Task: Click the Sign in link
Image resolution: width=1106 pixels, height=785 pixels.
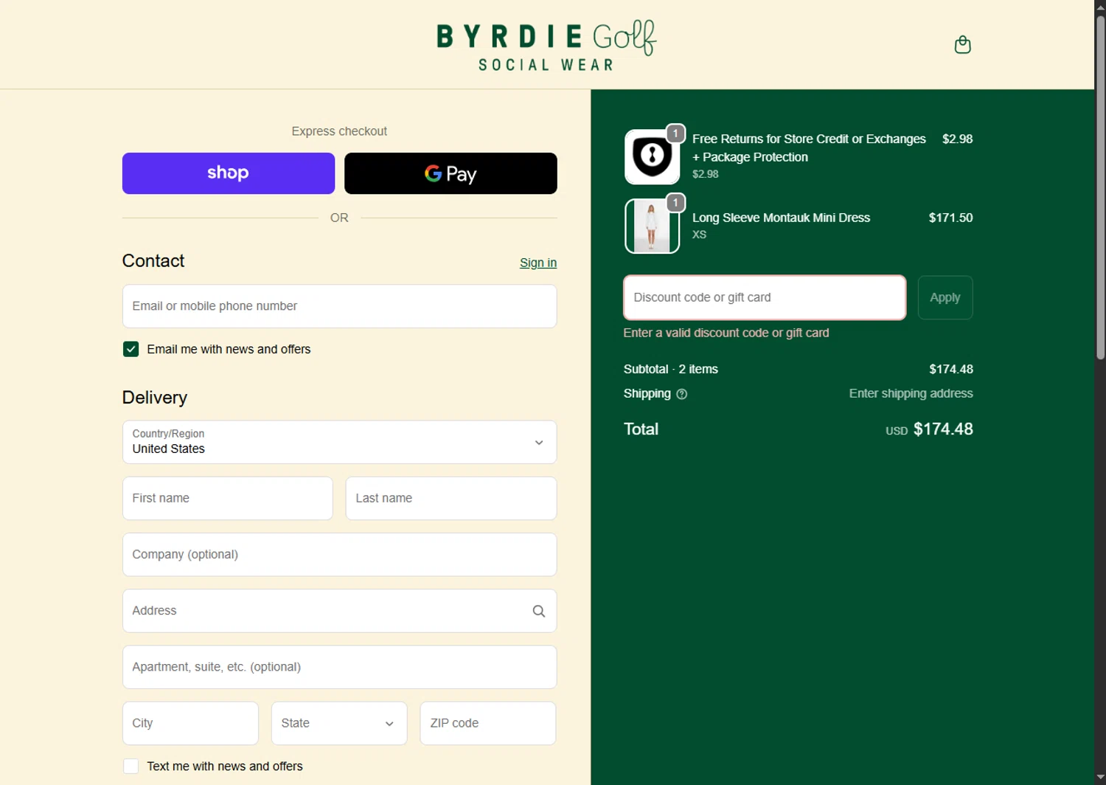Action: tap(538, 263)
